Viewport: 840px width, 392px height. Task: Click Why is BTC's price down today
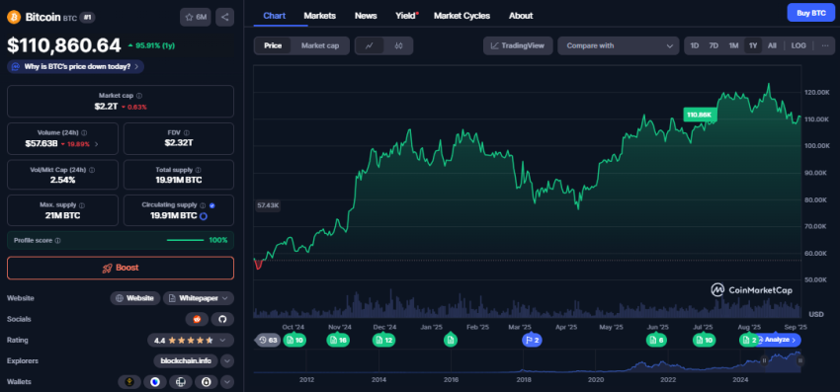pos(75,66)
